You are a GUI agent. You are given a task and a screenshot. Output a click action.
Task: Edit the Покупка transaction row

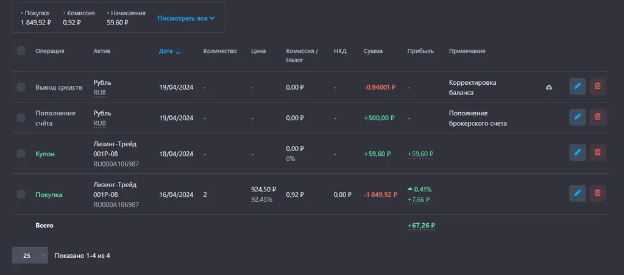[x=577, y=193]
